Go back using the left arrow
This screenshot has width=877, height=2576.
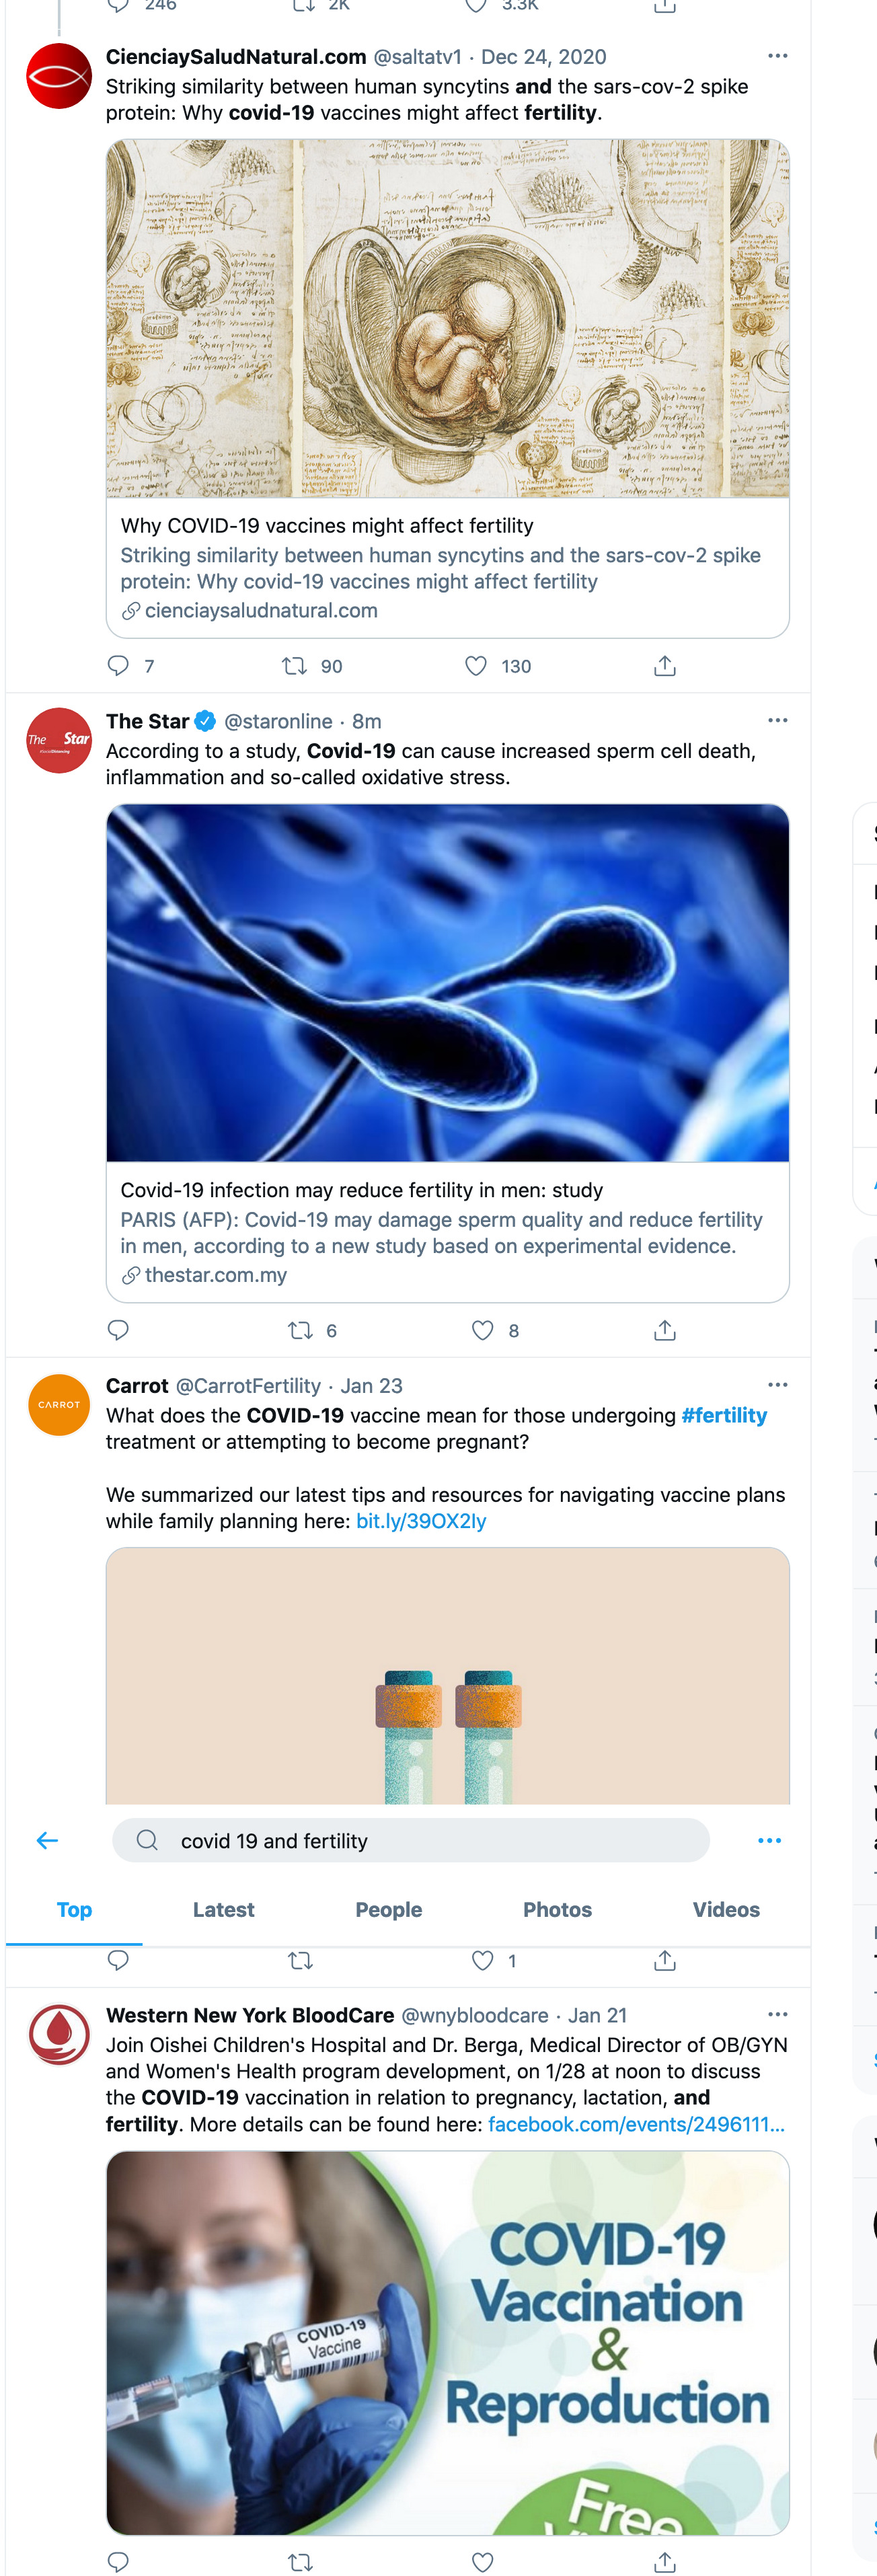tap(47, 1840)
